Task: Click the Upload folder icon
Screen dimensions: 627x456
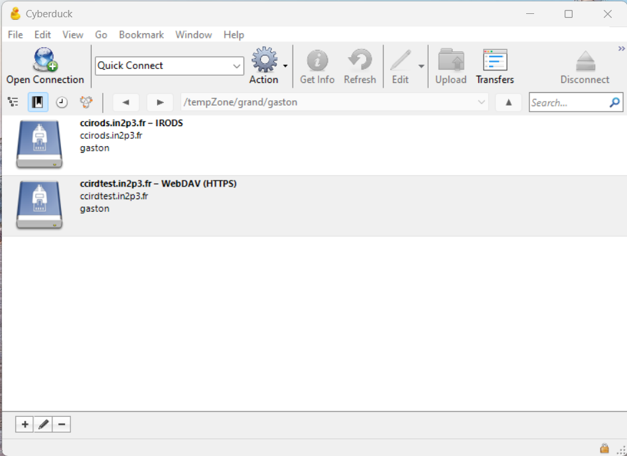Action: click(x=451, y=60)
